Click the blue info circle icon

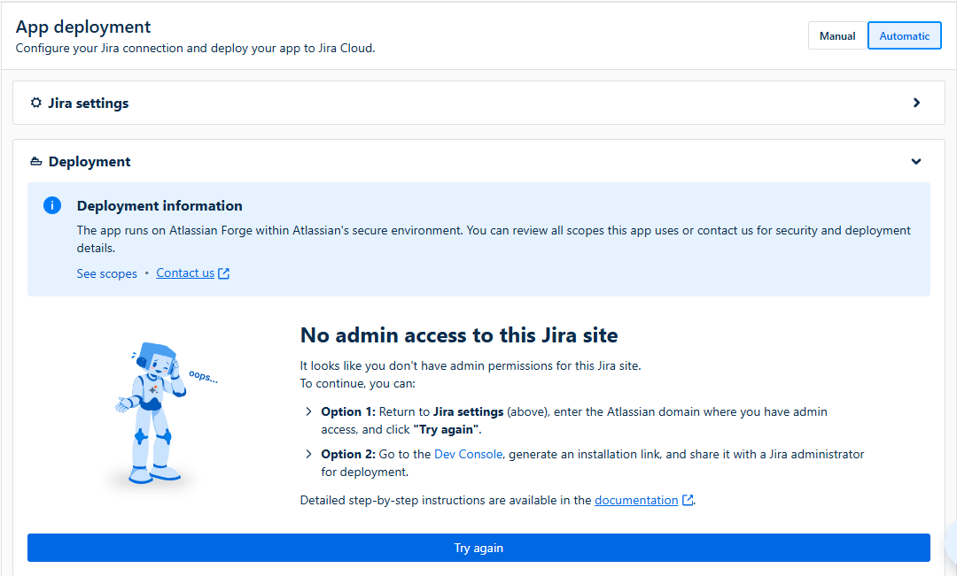(x=52, y=205)
